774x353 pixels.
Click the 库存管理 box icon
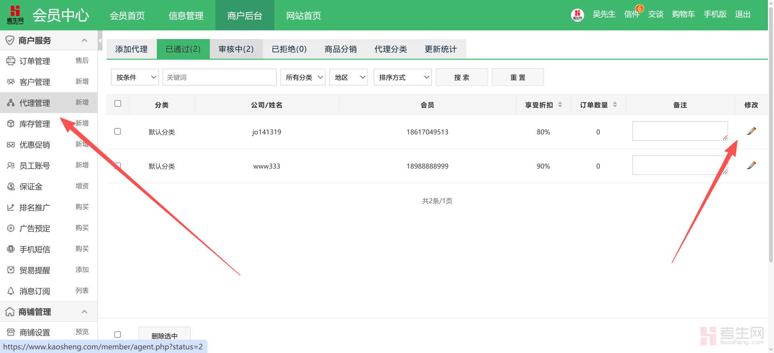11,124
